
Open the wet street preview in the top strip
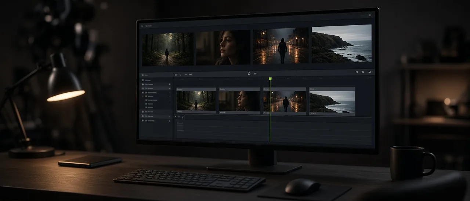[x=281, y=46]
